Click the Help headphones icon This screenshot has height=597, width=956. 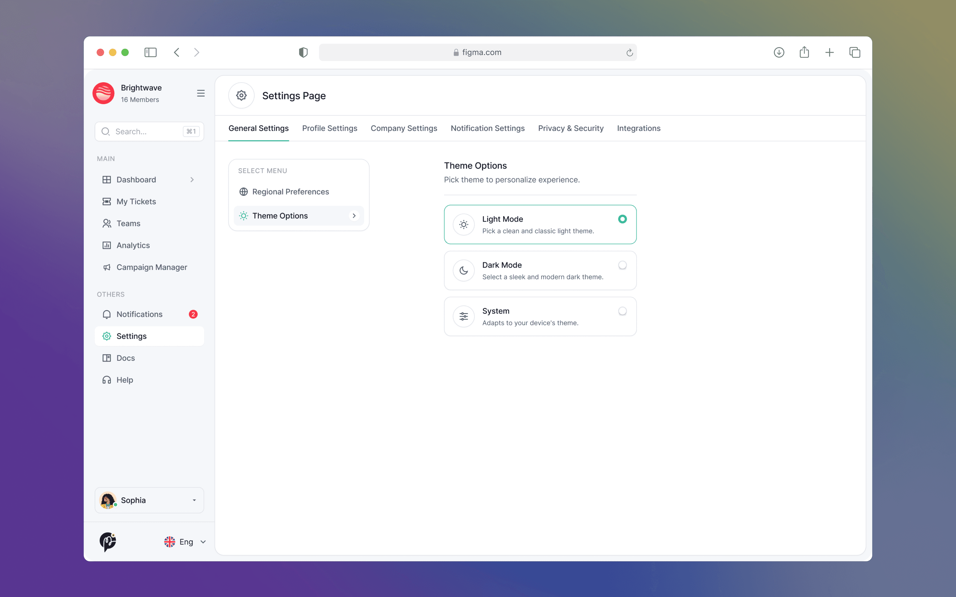click(x=107, y=380)
